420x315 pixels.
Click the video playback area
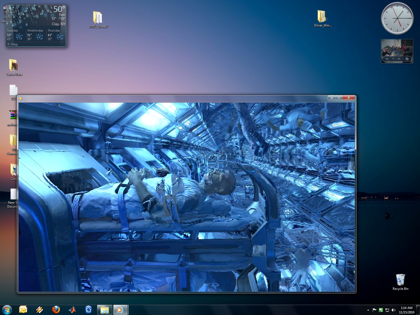[x=186, y=197]
